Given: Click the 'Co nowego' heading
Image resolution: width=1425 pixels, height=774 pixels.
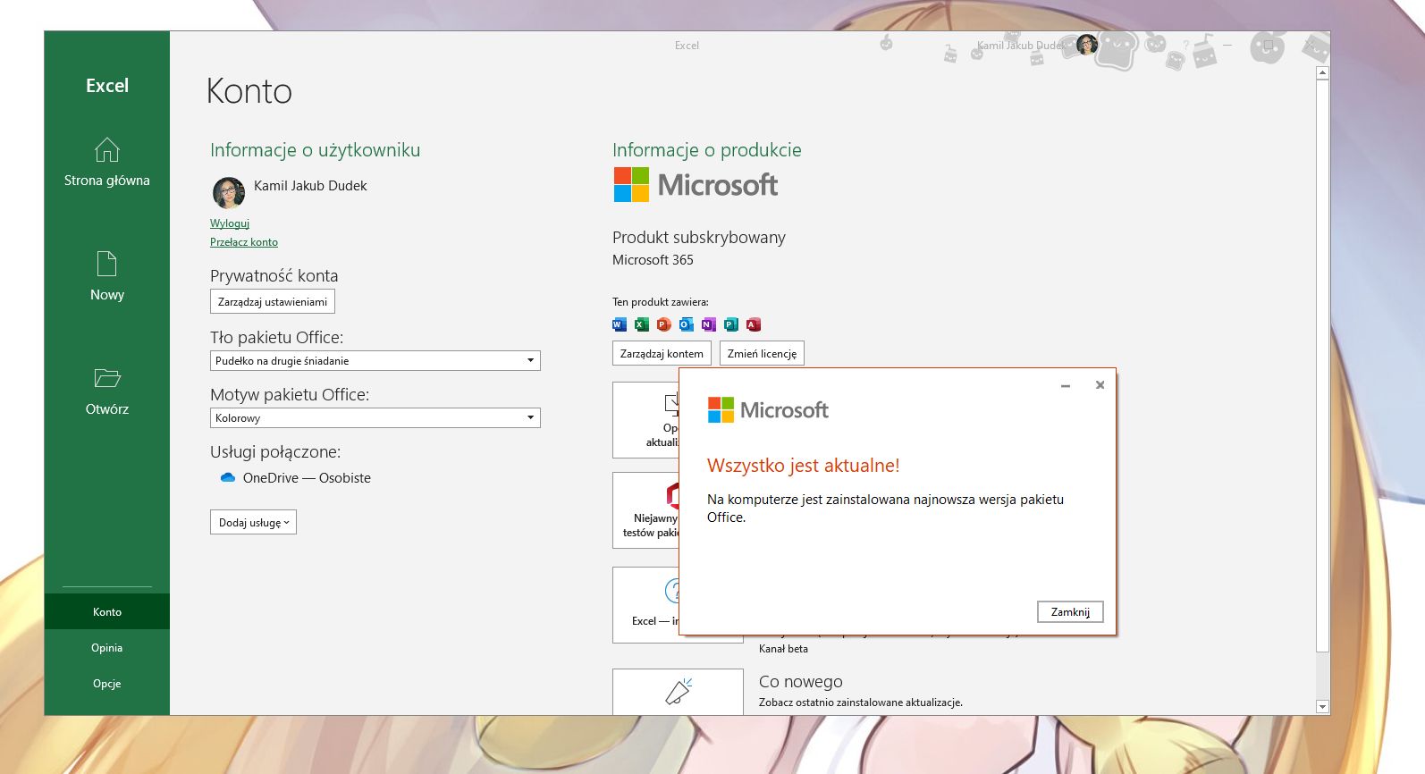Looking at the screenshot, I should coord(801,682).
